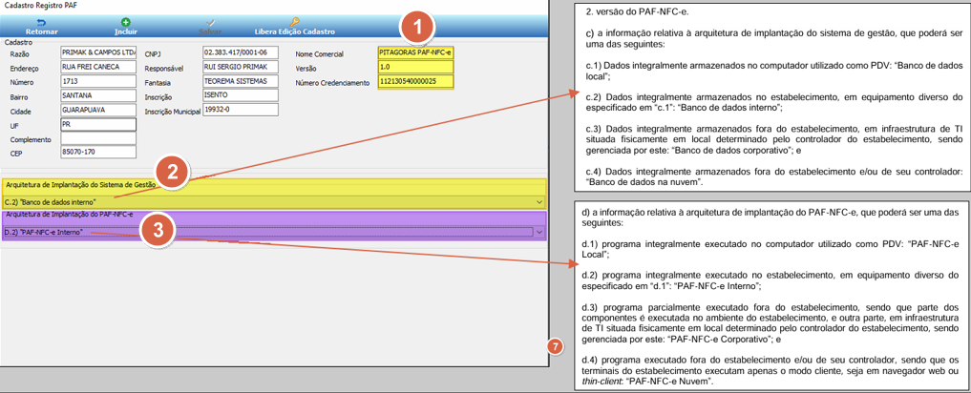Click the CNPJ field
Viewport: 971px width, 393px height.
[241, 52]
